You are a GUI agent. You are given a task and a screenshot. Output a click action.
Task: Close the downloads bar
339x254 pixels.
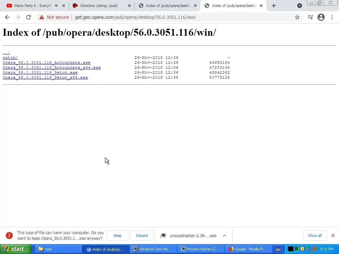point(333,235)
